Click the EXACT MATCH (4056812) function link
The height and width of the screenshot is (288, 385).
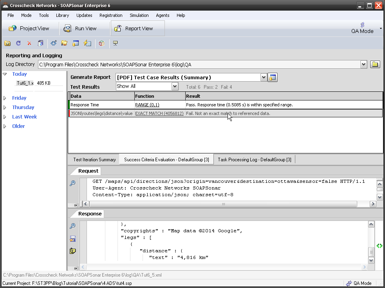point(159,113)
